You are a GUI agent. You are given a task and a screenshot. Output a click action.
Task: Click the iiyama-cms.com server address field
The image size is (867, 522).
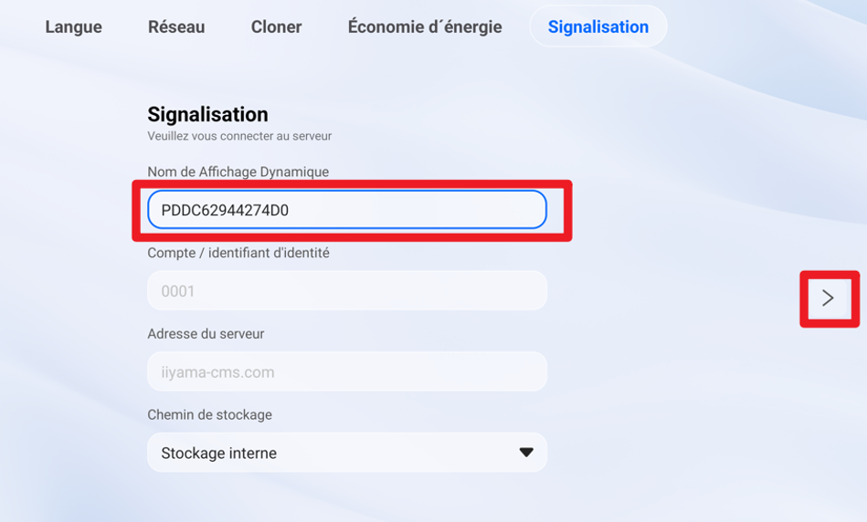(346, 372)
